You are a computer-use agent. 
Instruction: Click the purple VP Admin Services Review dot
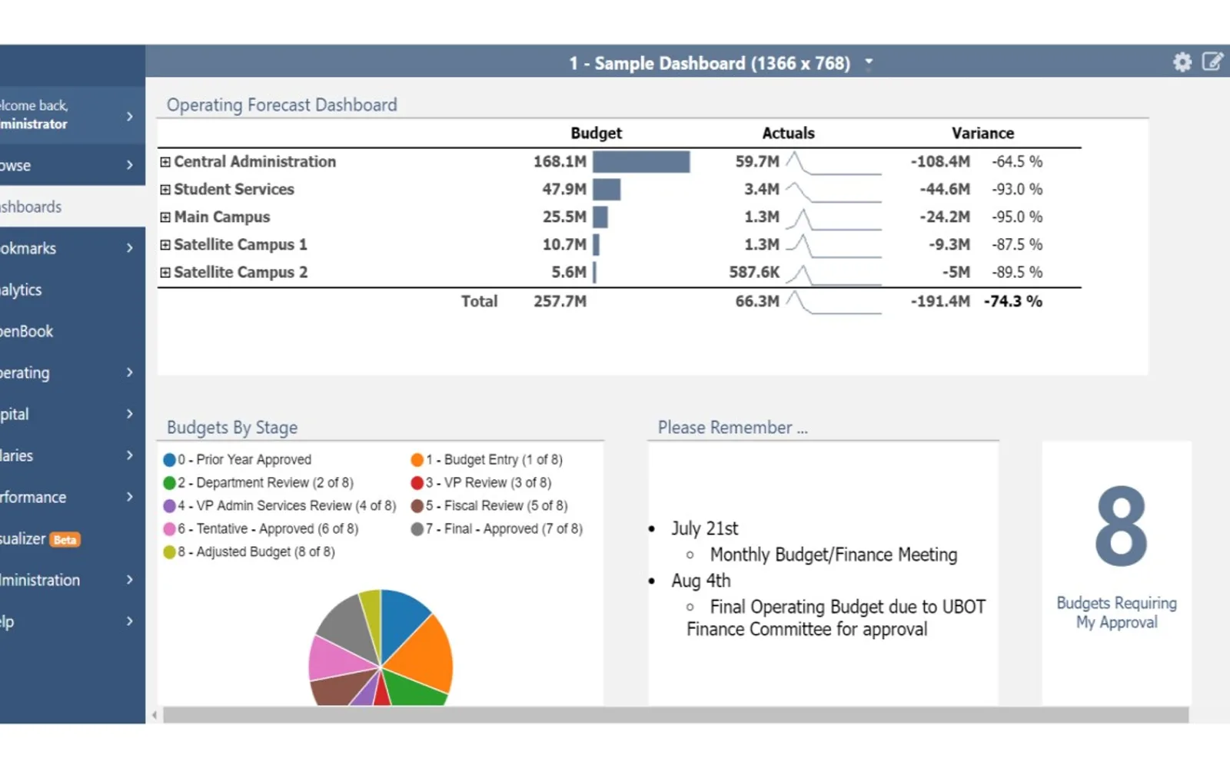coord(170,506)
